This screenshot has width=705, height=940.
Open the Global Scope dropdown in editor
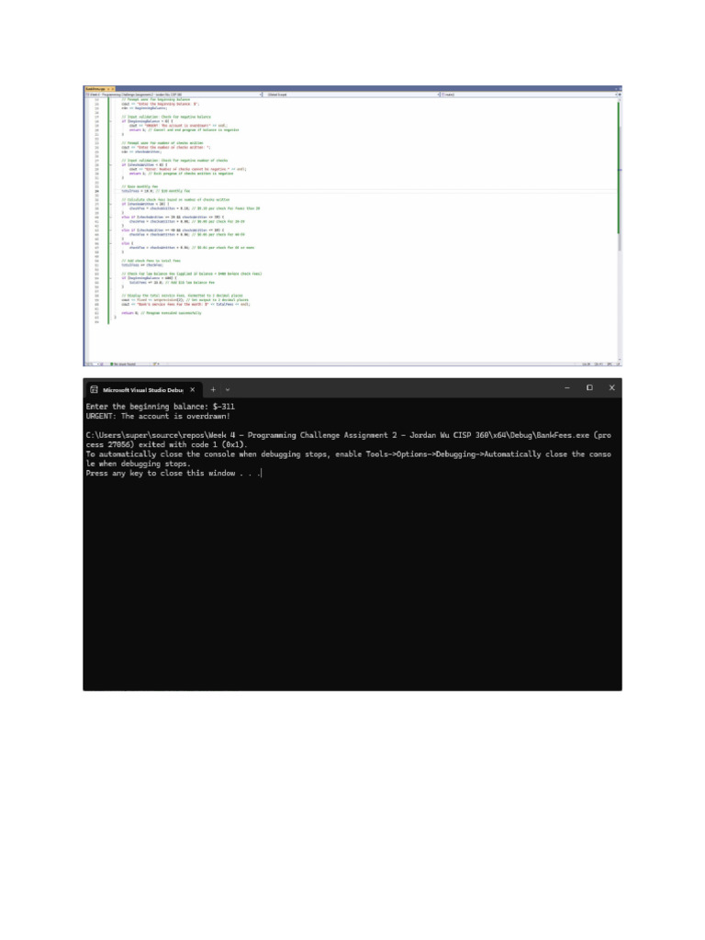352,95
